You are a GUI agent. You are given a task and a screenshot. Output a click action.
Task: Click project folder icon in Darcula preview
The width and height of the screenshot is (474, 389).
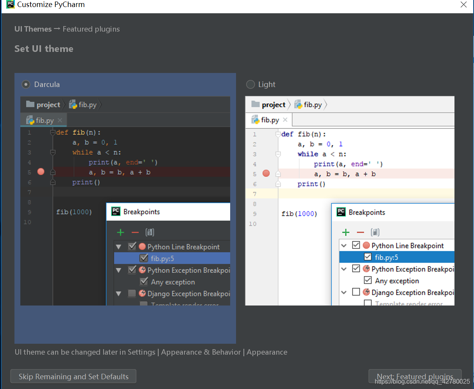[30, 104]
